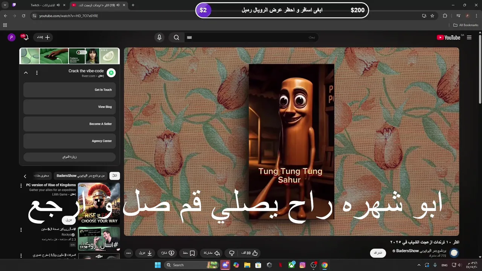The width and height of the screenshot is (482, 271).
Task: Open more actions ellipsis below video
Action: click(128, 253)
